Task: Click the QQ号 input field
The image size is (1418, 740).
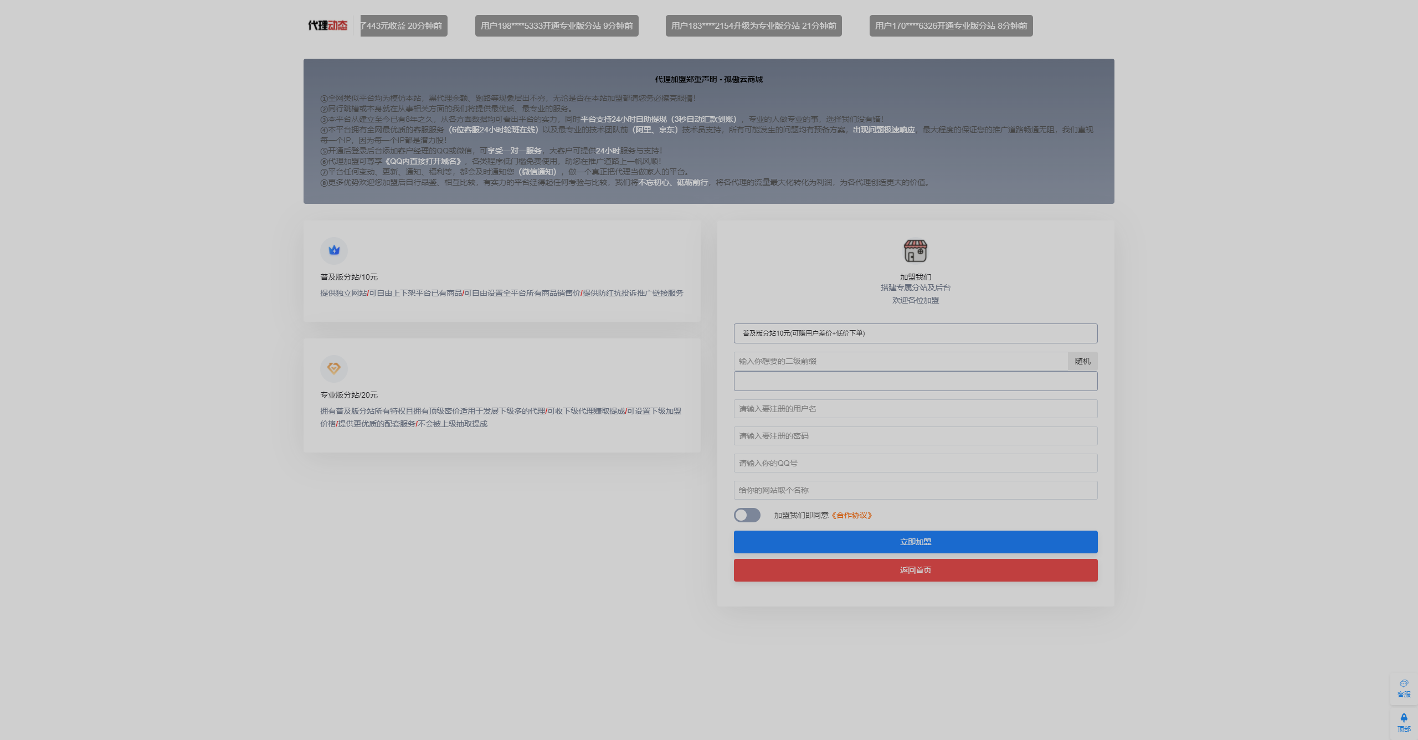Action: click(x=915, y=463)
